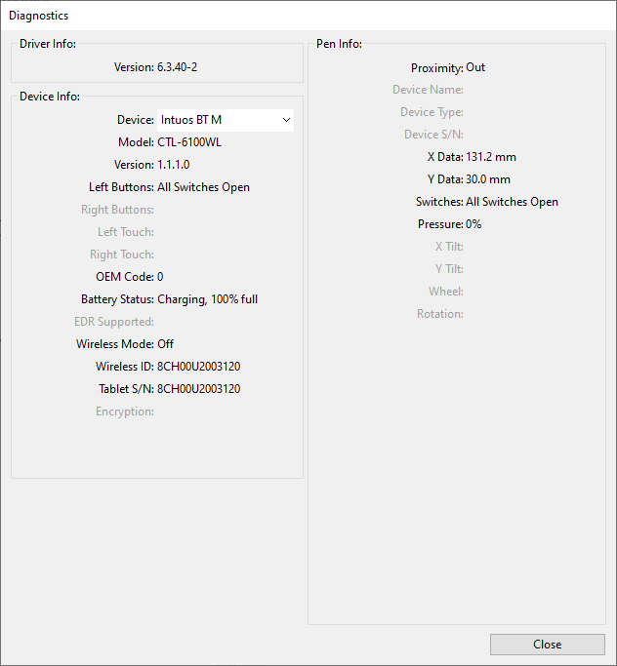Click the Pressure 0% reading
The height and width of the screenshot is (666, 617).
pos(473,224)
